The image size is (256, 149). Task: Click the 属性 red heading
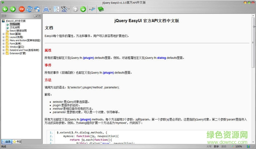coord(48,50)
